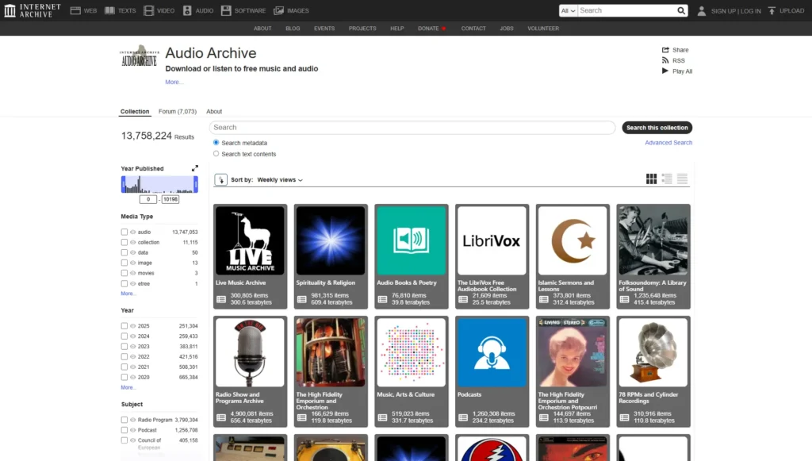The height and width of the screenshot is (461, 812).
Task: Check the etree media type checkbox
Action: point(124,284)
